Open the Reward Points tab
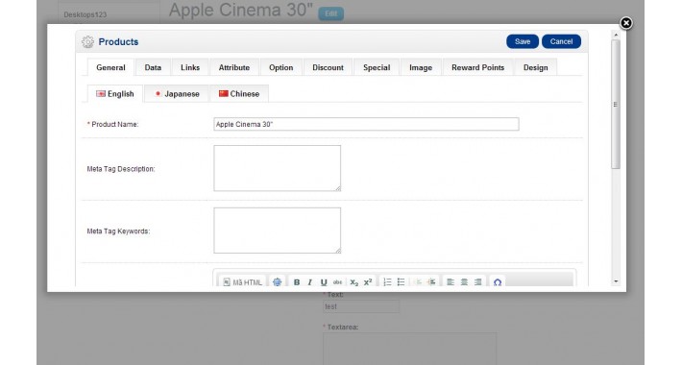The height and width of the screenshot is (365, 682). tap(477, 67)
